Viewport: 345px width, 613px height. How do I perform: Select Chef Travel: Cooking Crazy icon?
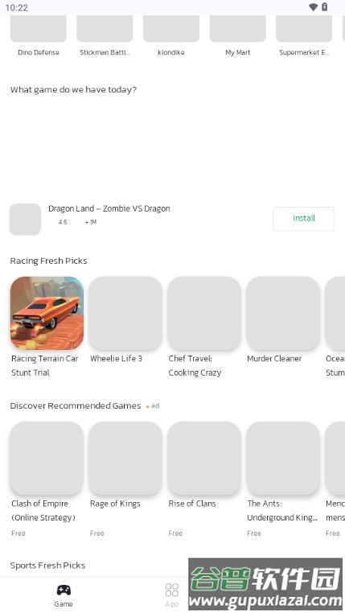point(204,313)
